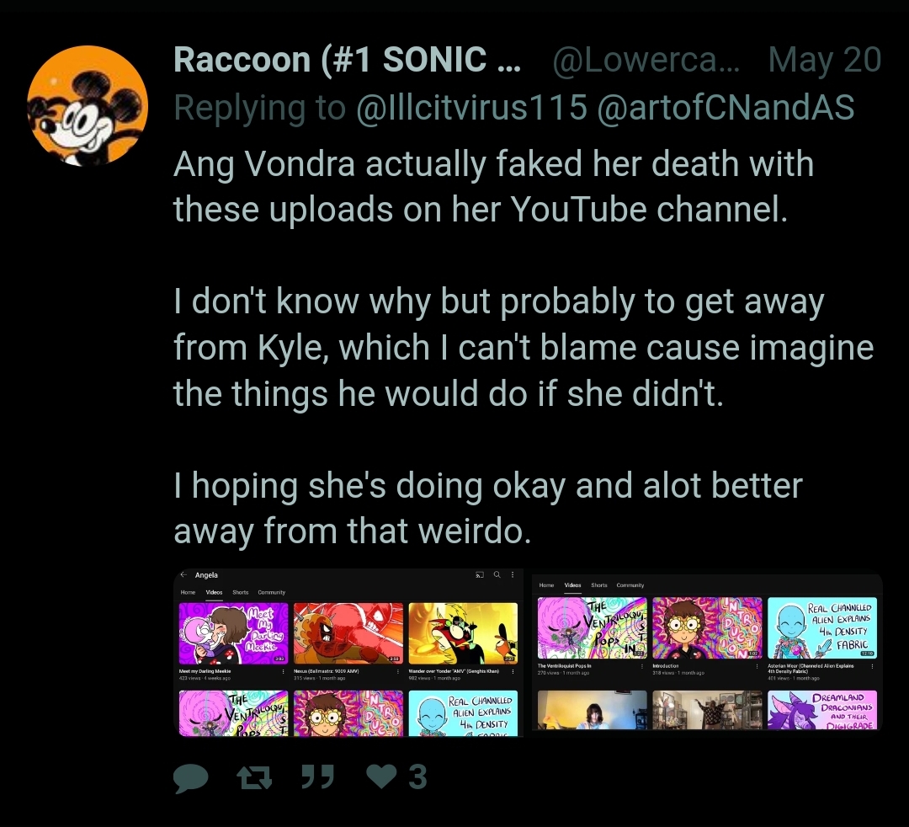Open Raccoon's Mickey Mouse profile avatar
This screenshot has height=827, width=909.
[x=88, y=106]
